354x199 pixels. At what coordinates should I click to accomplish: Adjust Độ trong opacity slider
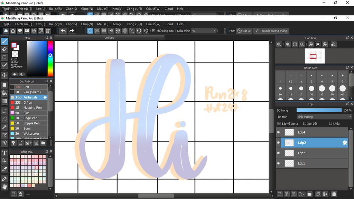[319, 110]
